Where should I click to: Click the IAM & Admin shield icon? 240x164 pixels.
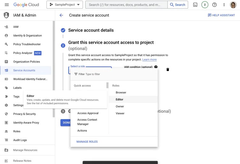click(x=6, y=15)
